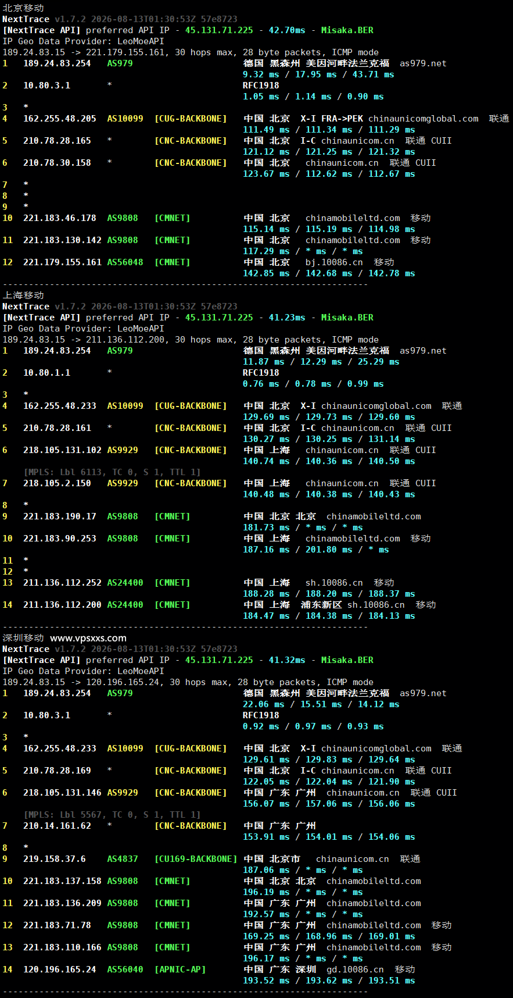
Task: Click hop IP 221.183.137.158
Action: coord(62,881)
